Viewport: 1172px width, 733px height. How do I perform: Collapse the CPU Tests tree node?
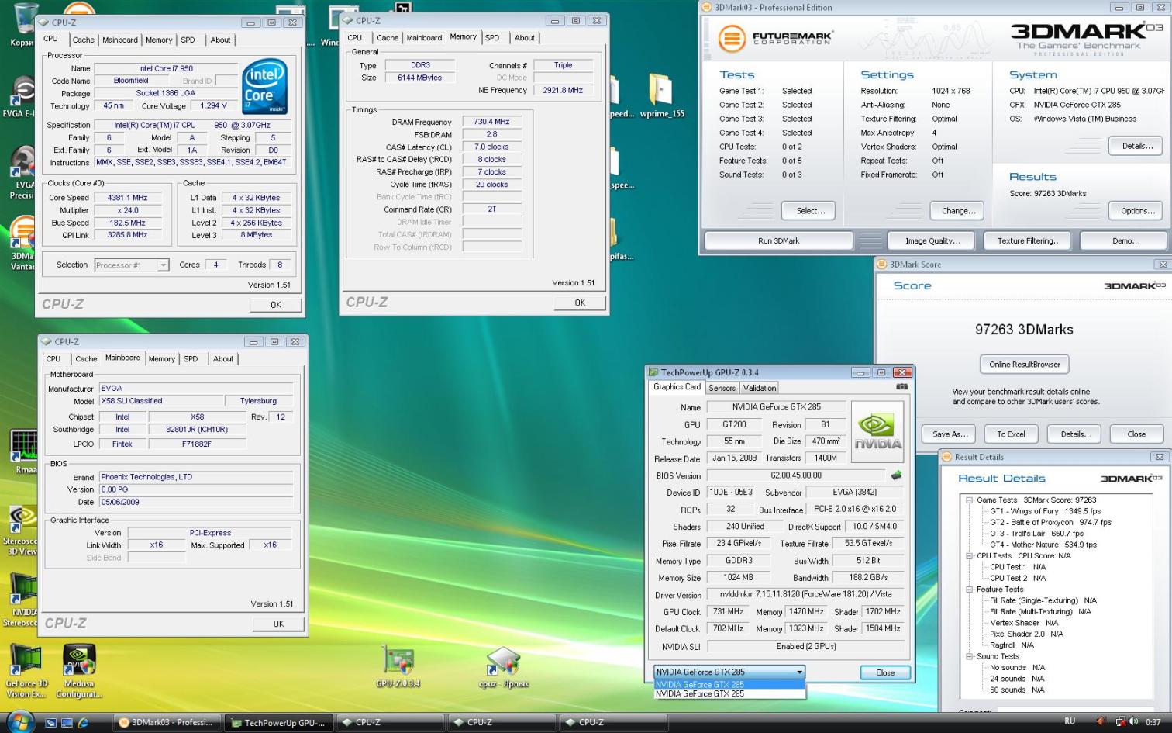click(969, 556)
